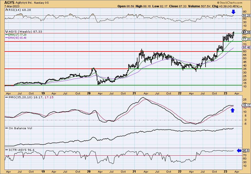Click the EMA(17) 77.20 legend entry
The width and height of the screenshot is (251, 174).
click(17, 35)
